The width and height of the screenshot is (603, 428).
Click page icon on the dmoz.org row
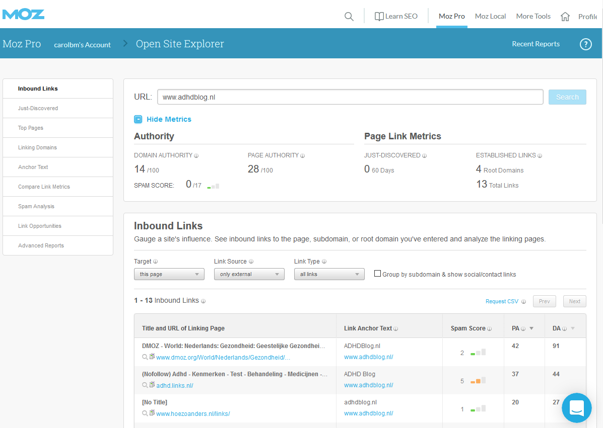152,357
